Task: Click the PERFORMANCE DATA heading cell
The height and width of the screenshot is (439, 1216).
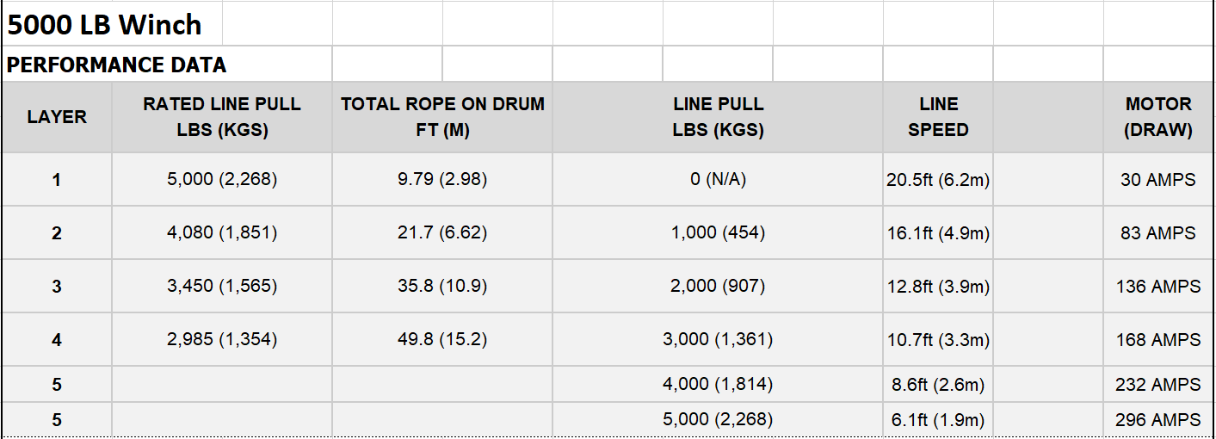Action: coord(167,65)
